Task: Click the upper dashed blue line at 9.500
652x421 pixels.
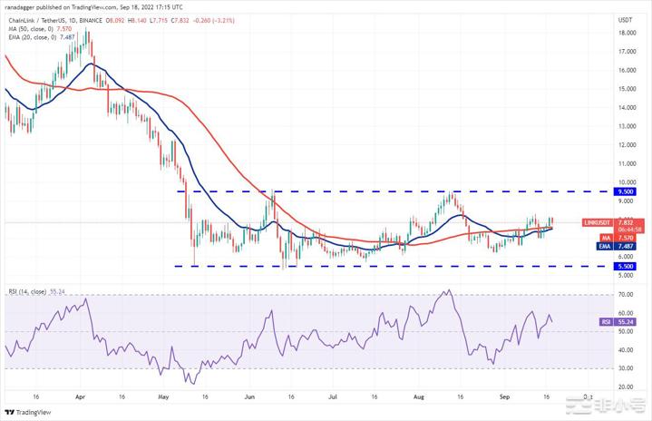Action: coord(363,192)
